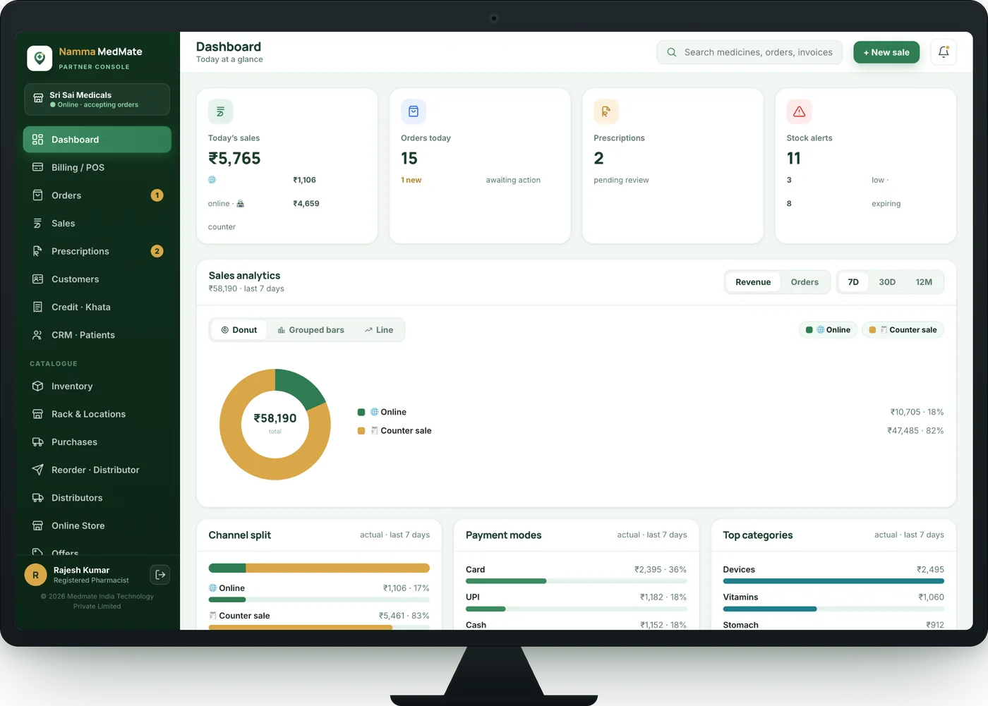Viewport: 988px width, 706px height.
Task: Switch to Grouped bars chart view
Action: 311,330
